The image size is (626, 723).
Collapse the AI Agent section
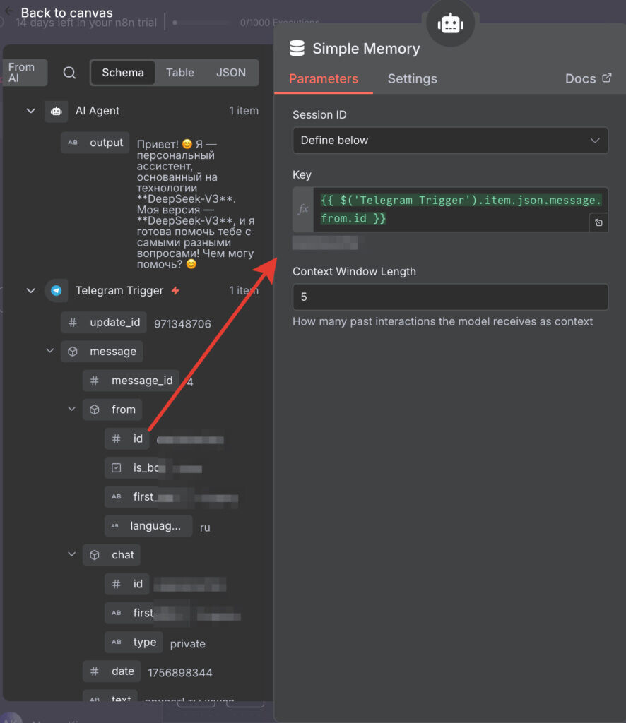point(30,111)
